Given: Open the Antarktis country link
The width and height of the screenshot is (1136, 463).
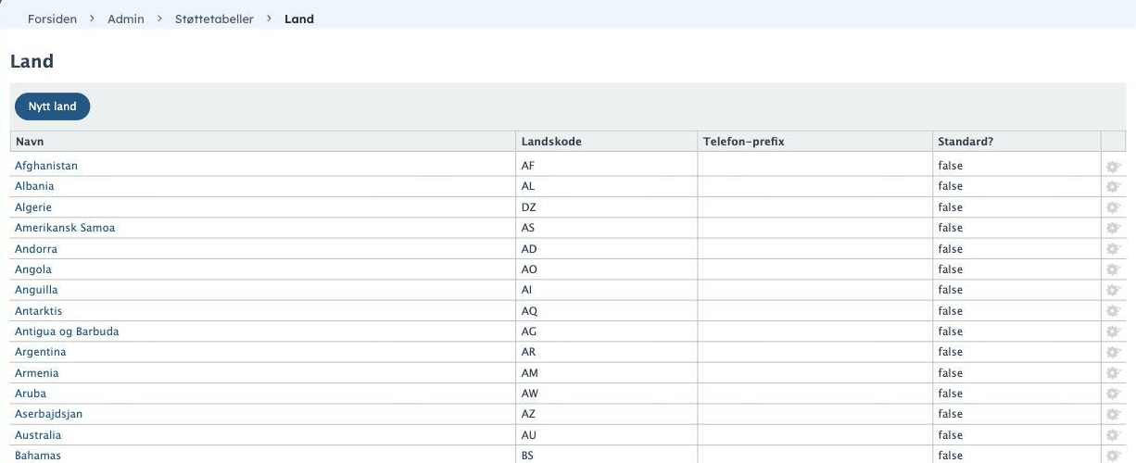Looking at the screenshot, I should point(39,311).
